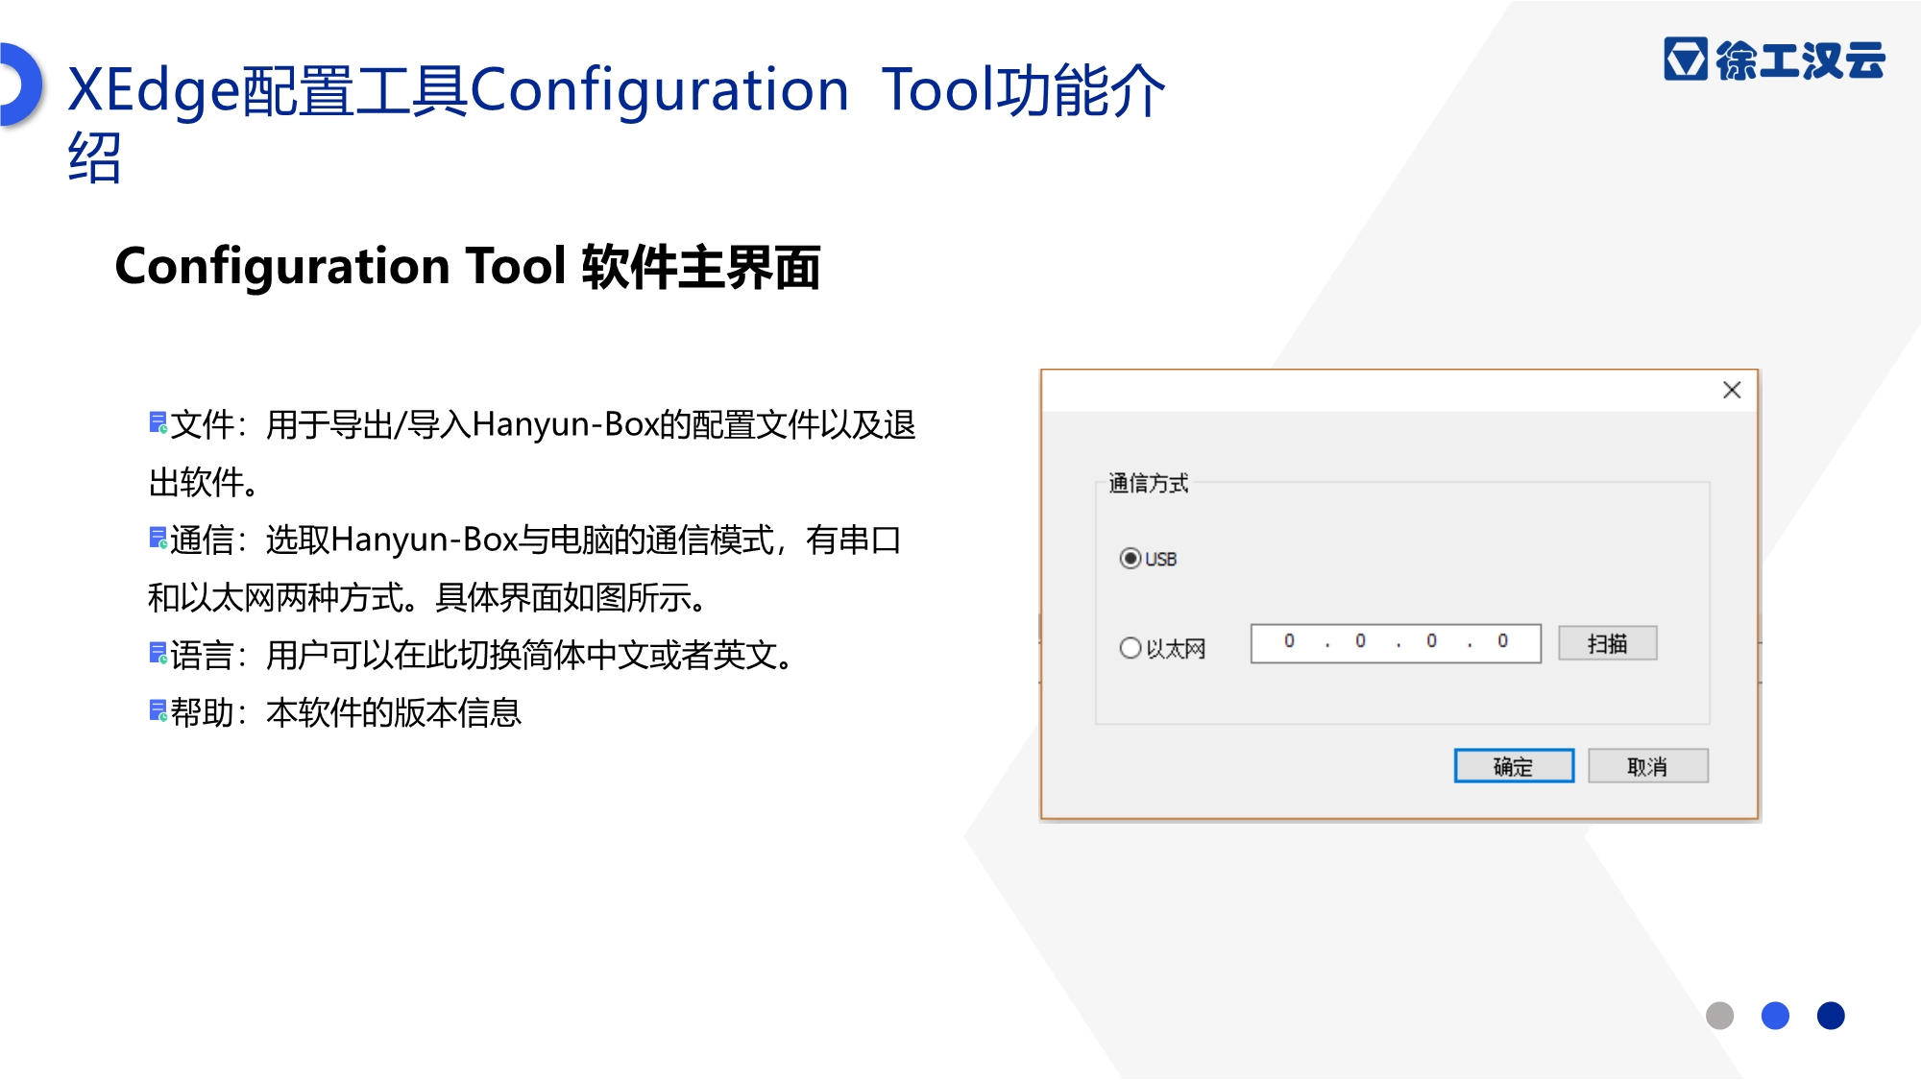Viewport: 1921px width, 1080px height.
Task: Click the 通信方式 group label
Action: pyautogui.click(x=1149, y=483)
